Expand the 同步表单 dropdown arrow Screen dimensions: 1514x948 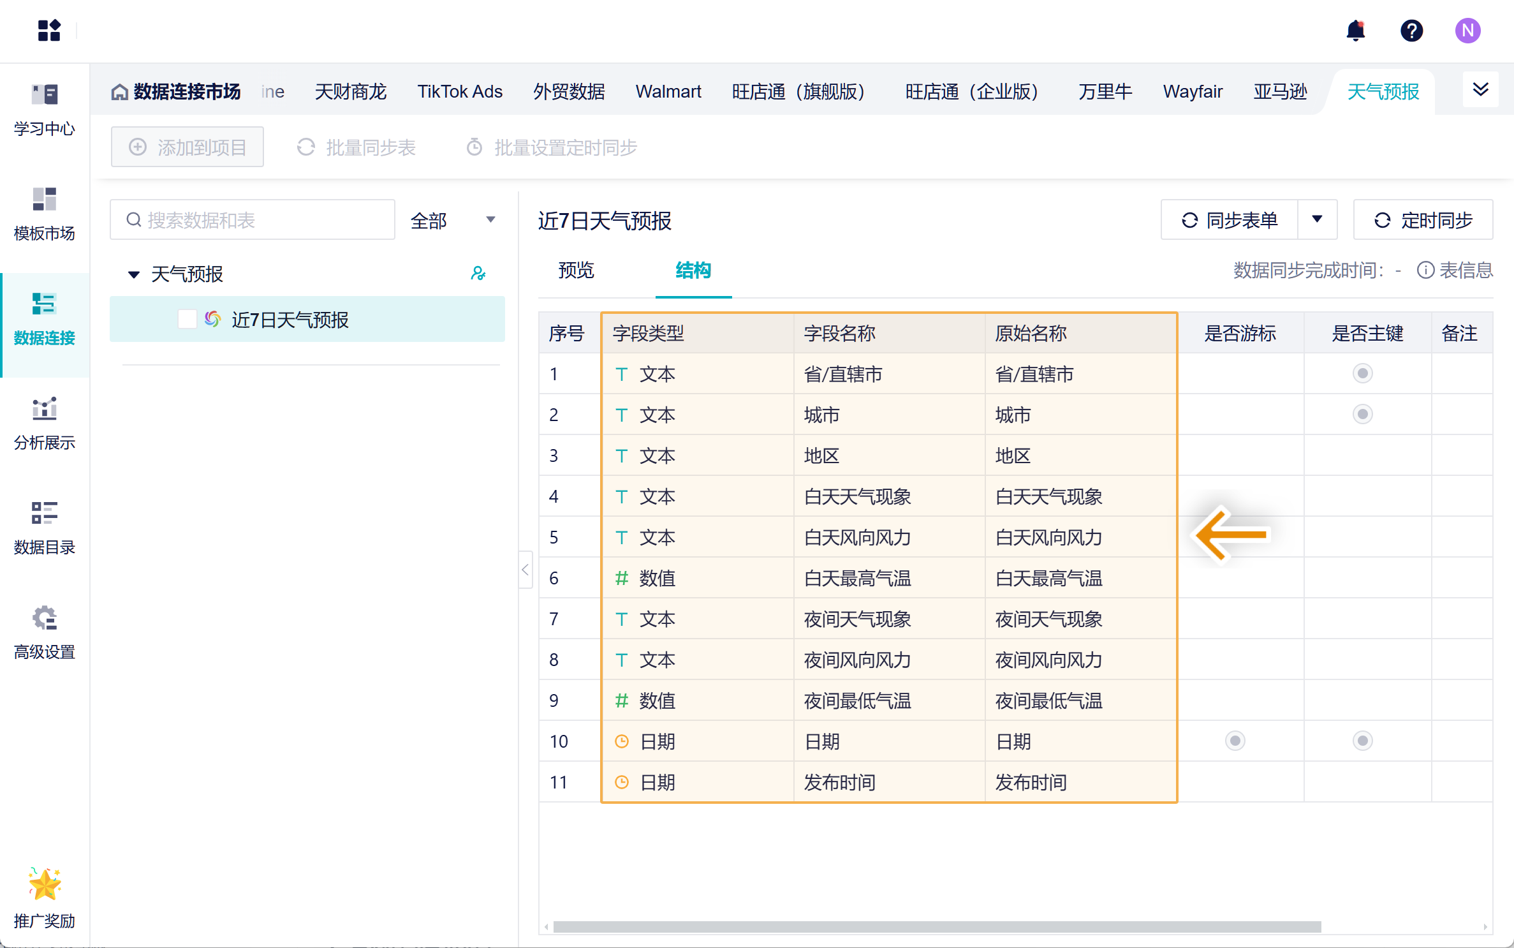click(1317, 220)
